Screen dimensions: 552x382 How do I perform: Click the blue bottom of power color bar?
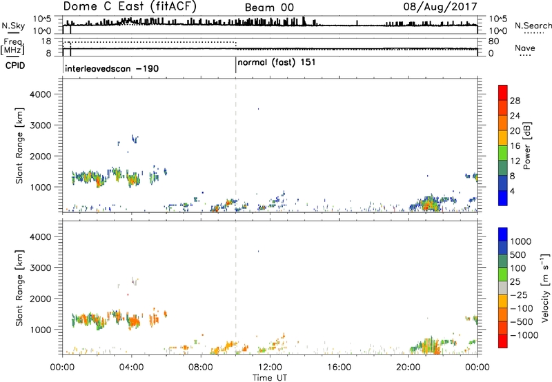coord(503,198)
